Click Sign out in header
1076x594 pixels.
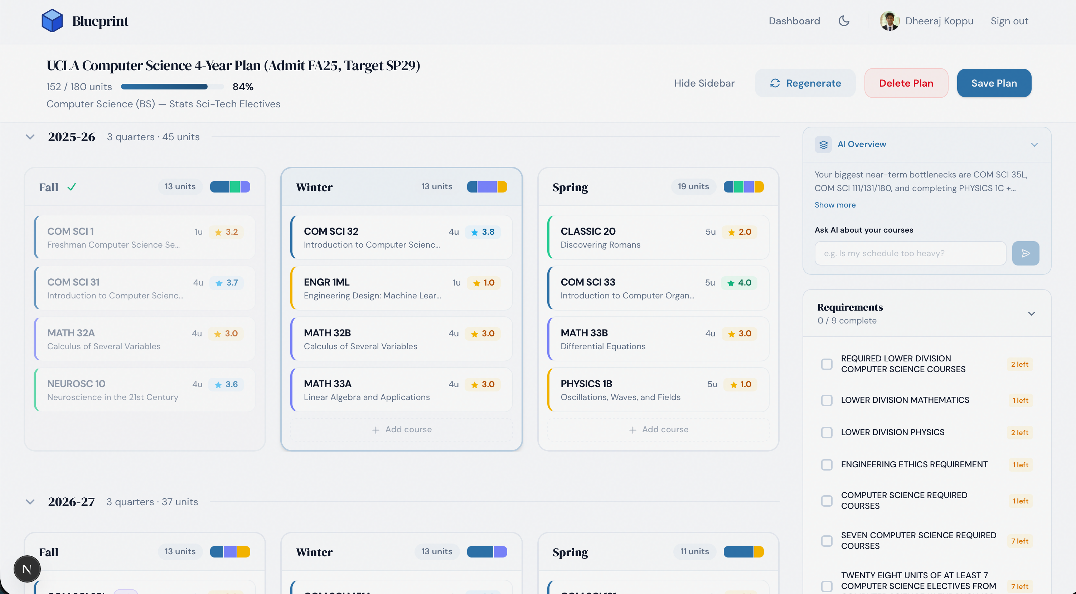pos(1009,21)
